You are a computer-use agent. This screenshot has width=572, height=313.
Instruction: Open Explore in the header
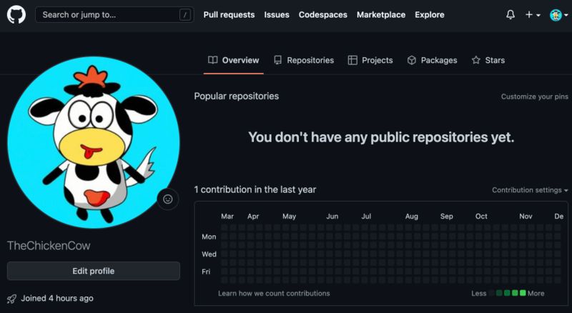click(430, 15)
